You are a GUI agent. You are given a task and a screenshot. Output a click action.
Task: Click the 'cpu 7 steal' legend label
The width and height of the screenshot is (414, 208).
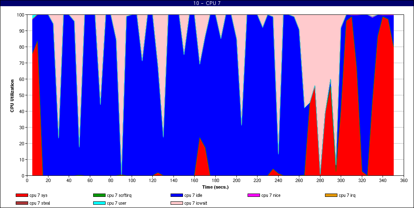tap(40, 203)
